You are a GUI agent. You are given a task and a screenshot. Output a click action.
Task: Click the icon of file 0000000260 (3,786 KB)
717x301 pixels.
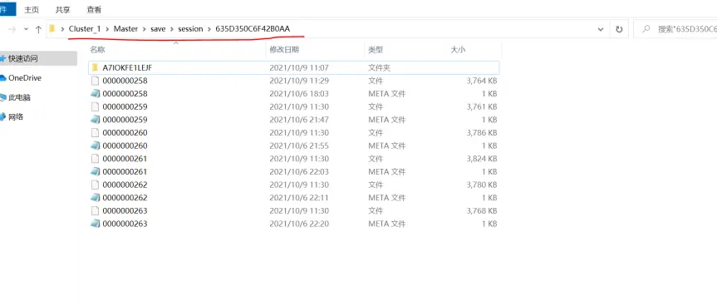pos(95,133)
